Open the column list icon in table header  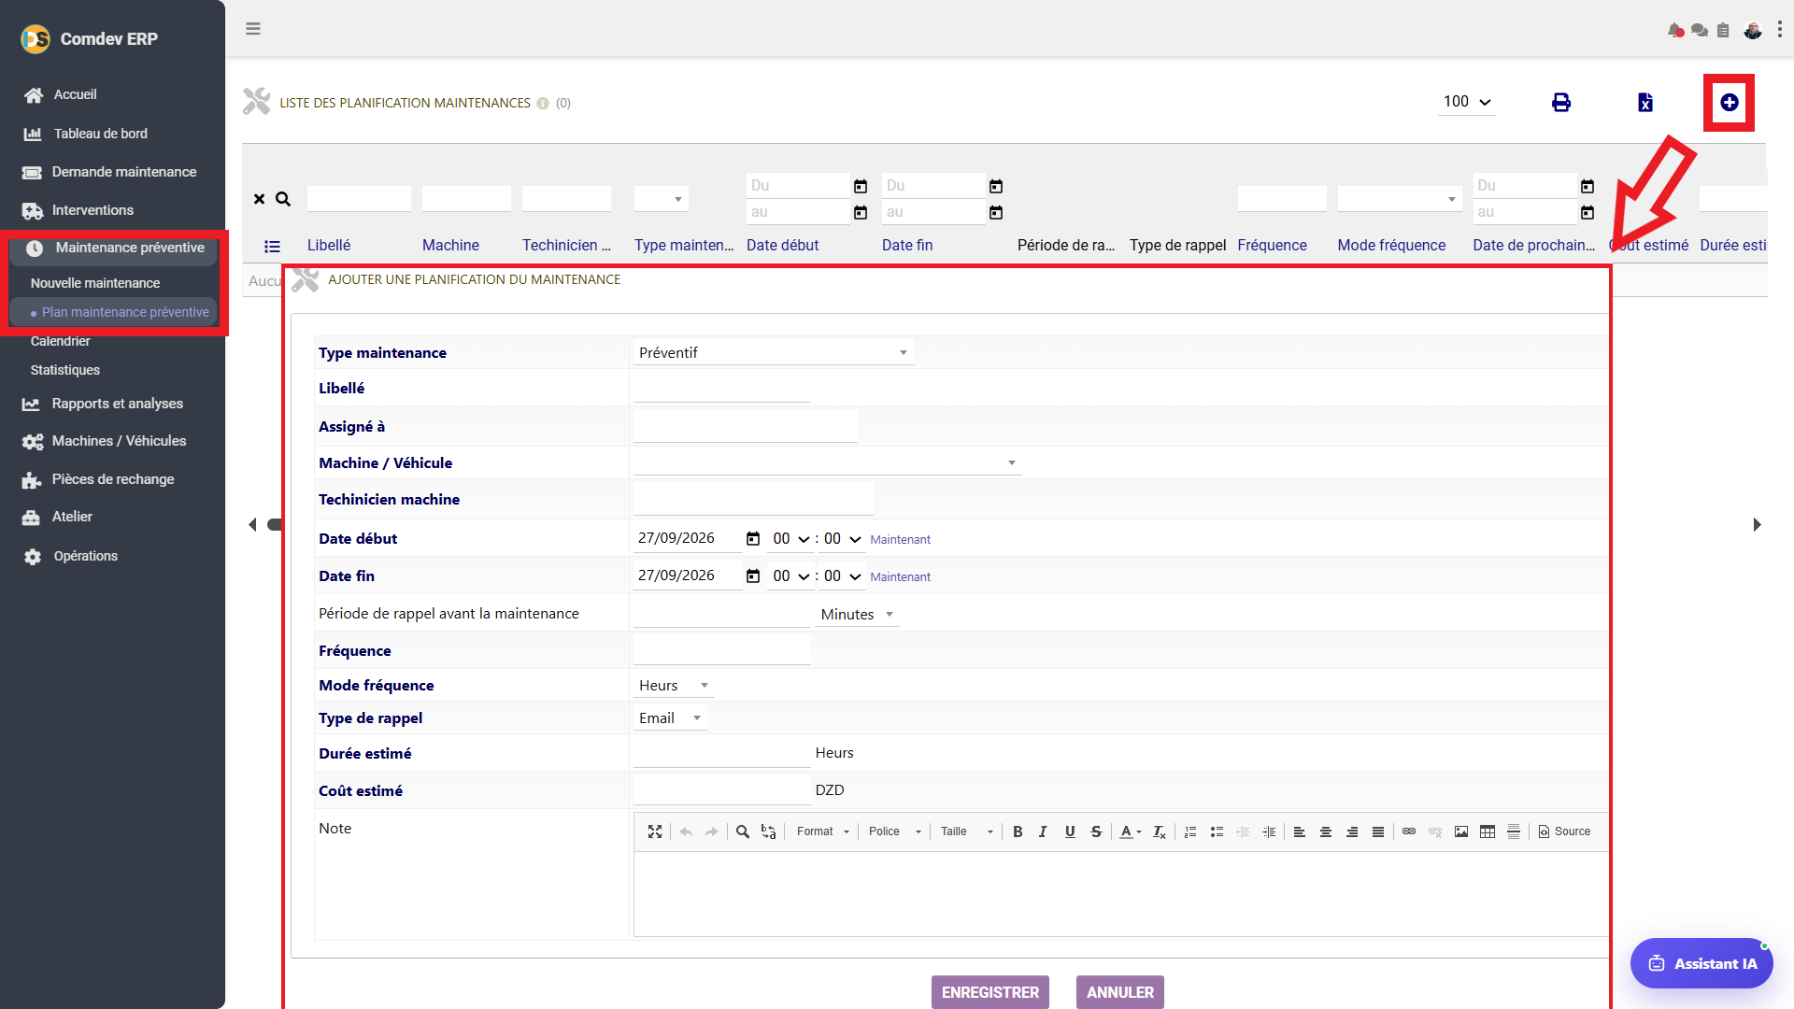pos(272,247)
